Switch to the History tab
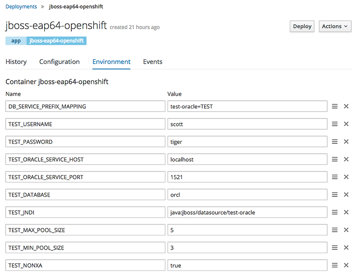 coord(16,62)
